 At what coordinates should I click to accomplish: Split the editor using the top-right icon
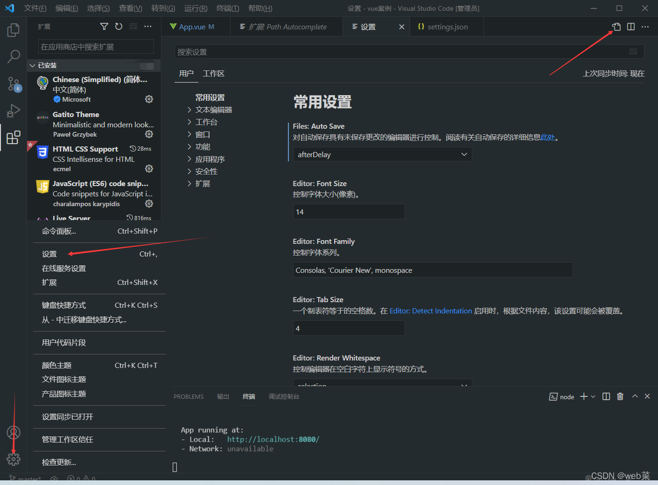tap(630, 27)
